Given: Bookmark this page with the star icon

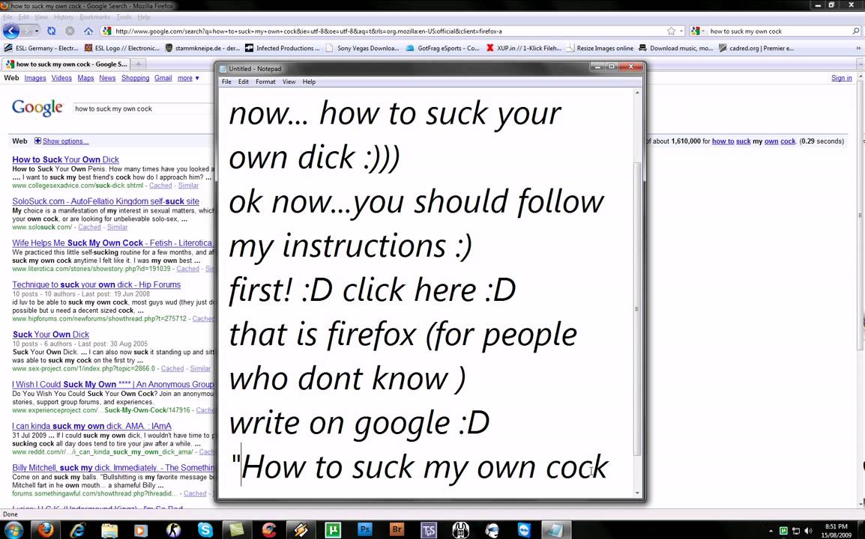Looking at the screenshot, I should click(672, 31).
